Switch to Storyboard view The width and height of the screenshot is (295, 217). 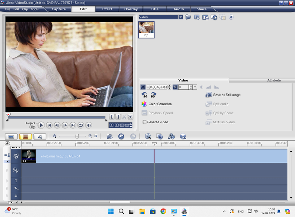pyautogui.click(x=11, y=137)
